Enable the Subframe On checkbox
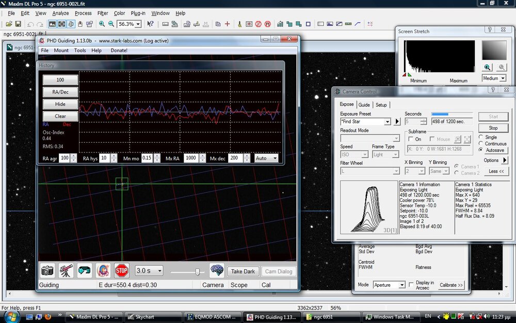The width and height of the screenshot is (516, 323). 411,139
